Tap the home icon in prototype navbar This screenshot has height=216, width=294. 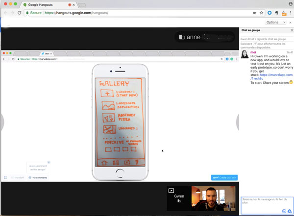click(x=104, y=163)
